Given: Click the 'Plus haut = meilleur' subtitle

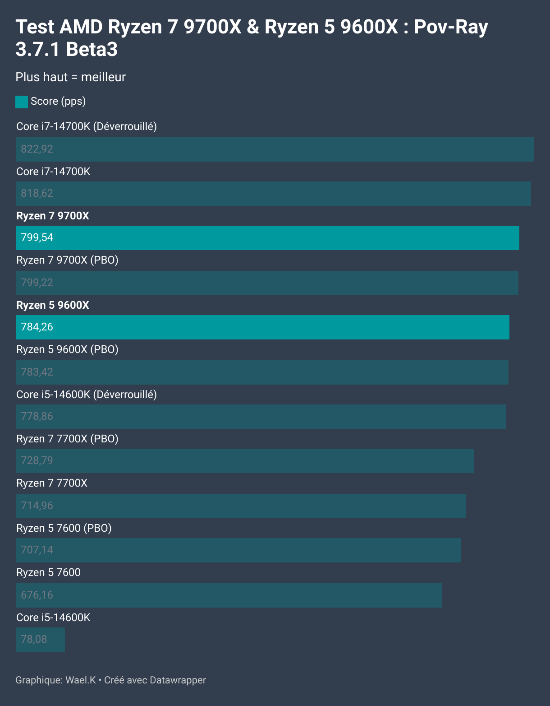Looking at the screenshot, I should click(70, 77).
